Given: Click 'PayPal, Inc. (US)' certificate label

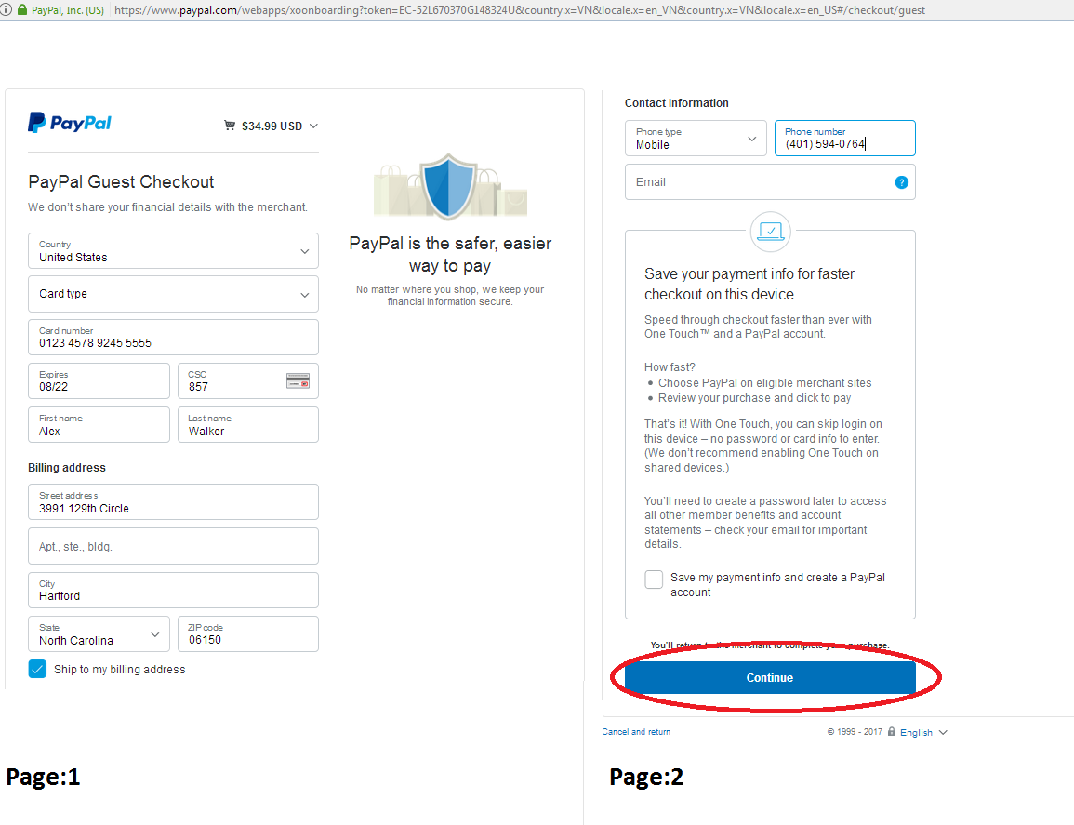Looking at the screenshot, I should [68, 10].
